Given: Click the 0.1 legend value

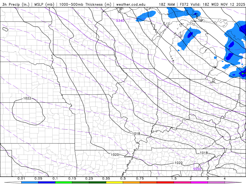Looking at the screenshot, I should tap(55, 178).
